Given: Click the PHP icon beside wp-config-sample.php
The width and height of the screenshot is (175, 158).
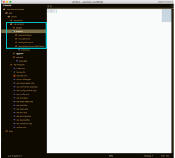Looking at the screenshot, I should pyautogui.click(x=14, y=90).
